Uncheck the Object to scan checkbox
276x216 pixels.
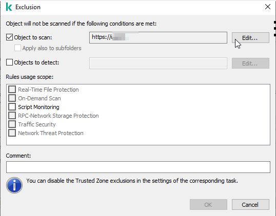coord(9,37)
